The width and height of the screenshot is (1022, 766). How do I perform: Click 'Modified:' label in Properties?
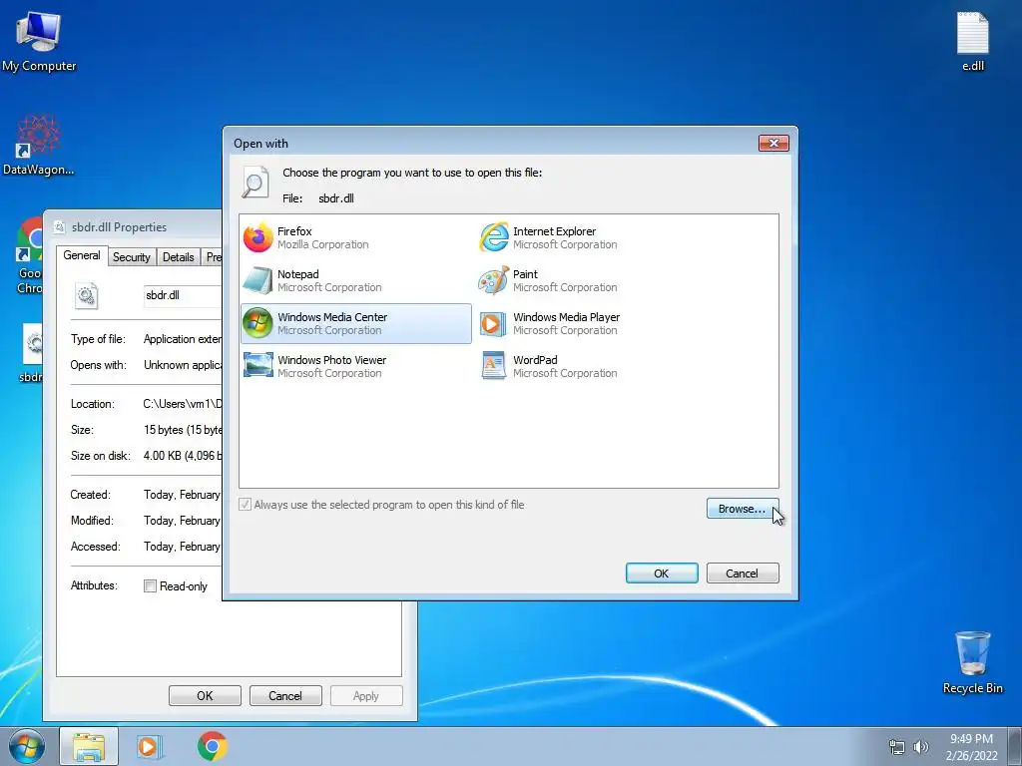tap(92, 521)
